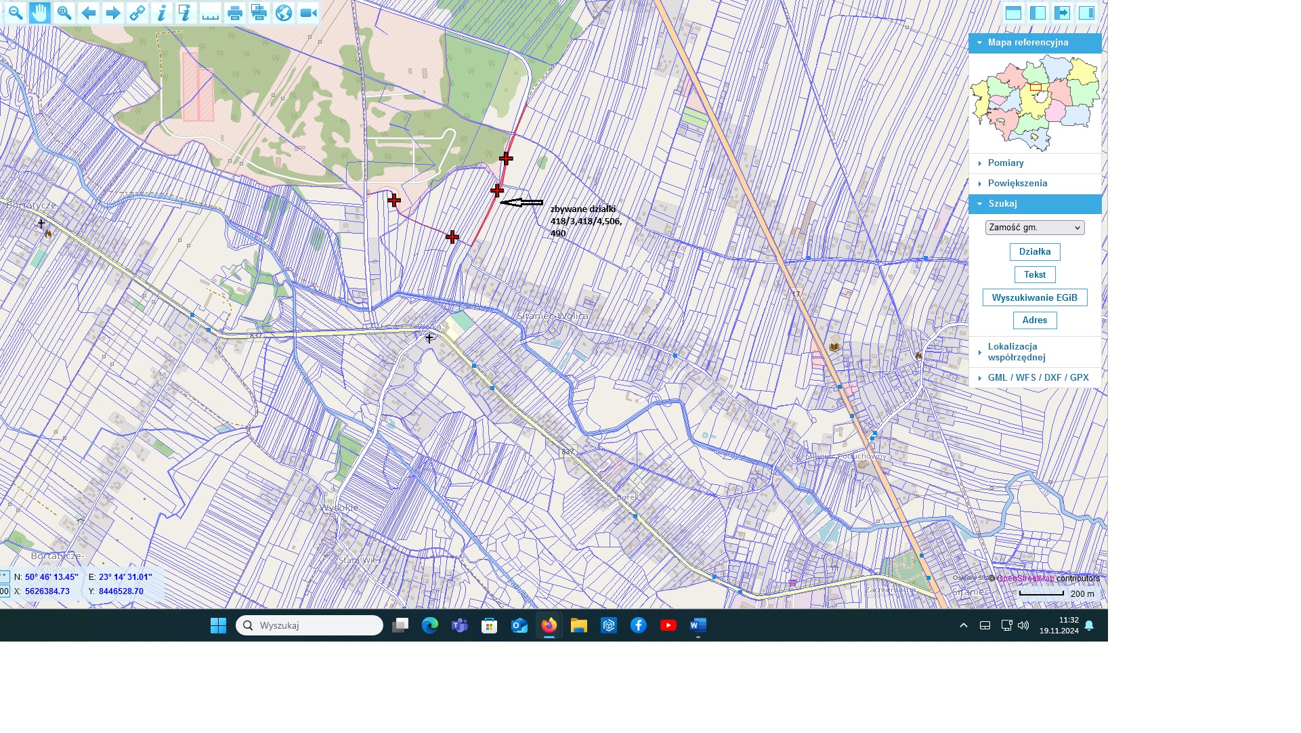Click the zoom out magnifier tool

(x=15, y=13)
